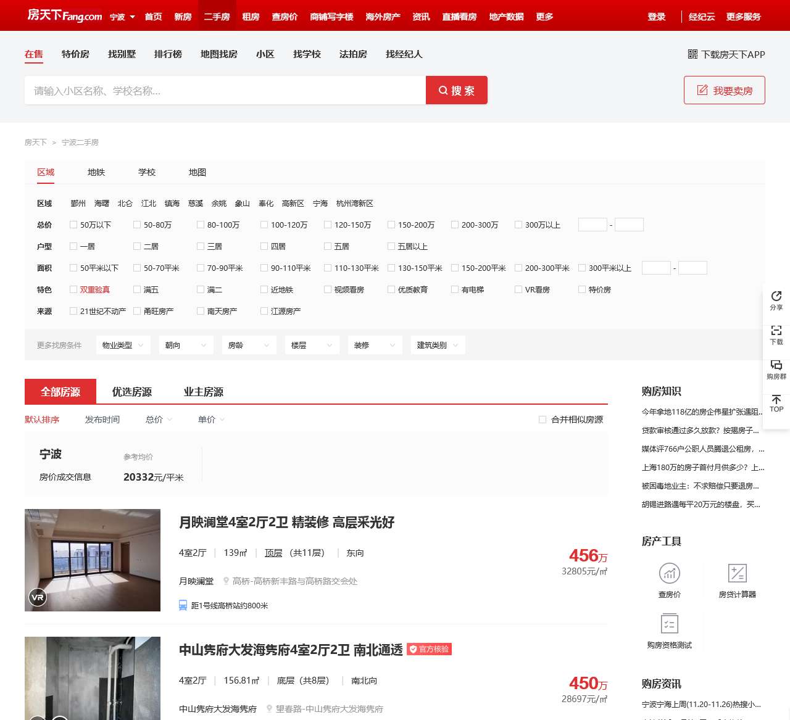Expand the 朝向 dropdown
Viewport: 790px width, 720px height.
click(x=186, y=345)
